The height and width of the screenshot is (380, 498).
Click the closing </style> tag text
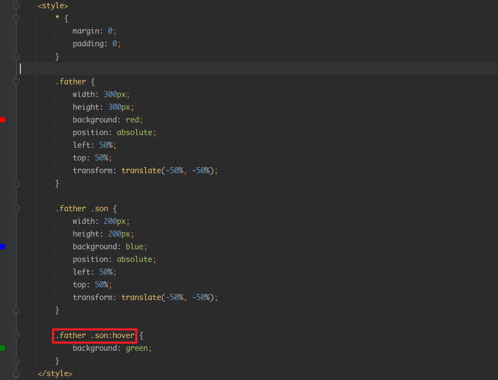point(55,373)
